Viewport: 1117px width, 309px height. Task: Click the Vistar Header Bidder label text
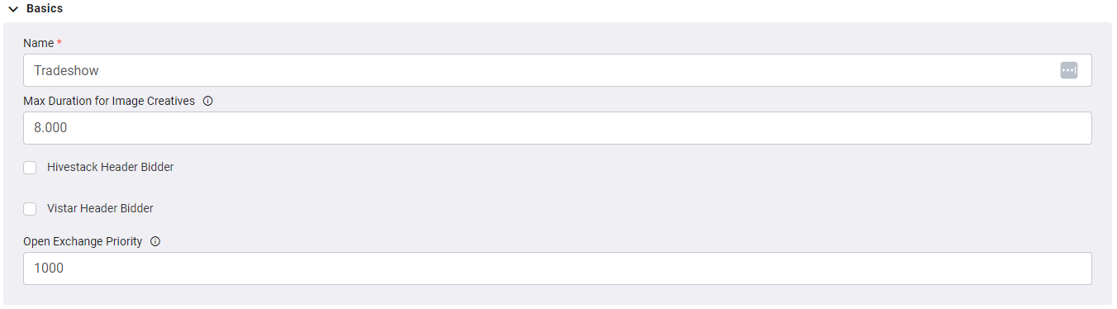tap(100, 208)
